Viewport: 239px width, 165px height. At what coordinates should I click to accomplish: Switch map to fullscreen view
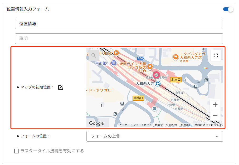[x=216, y=55]
